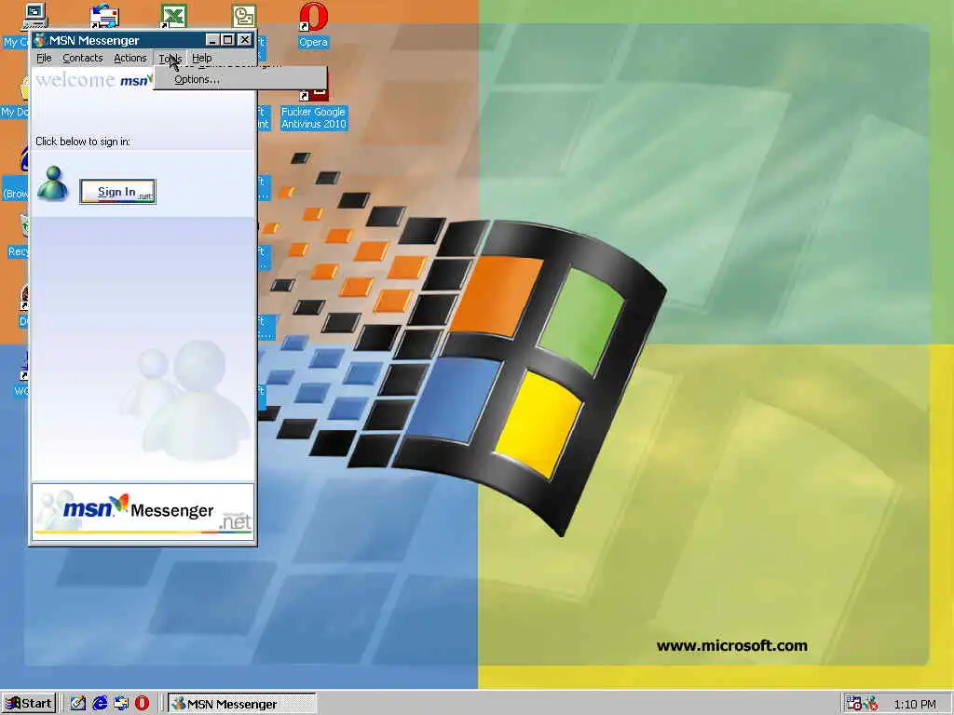
Task: Open the My Computer desktop icon
Action: [34, 15]
